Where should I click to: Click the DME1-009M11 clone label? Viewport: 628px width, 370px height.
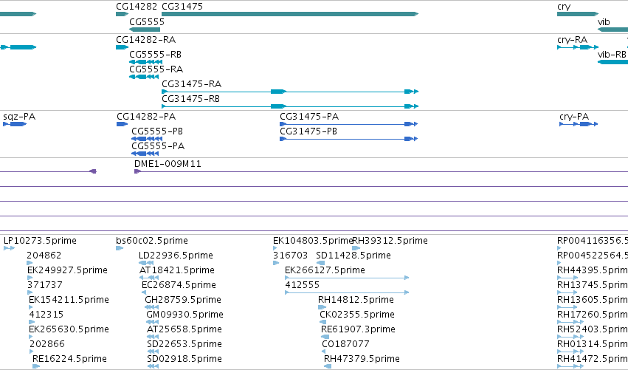(168, 163)
